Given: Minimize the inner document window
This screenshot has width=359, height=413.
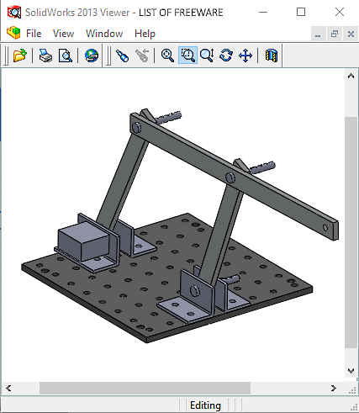Looking at the screenshot, I should (x=318, y=34).
